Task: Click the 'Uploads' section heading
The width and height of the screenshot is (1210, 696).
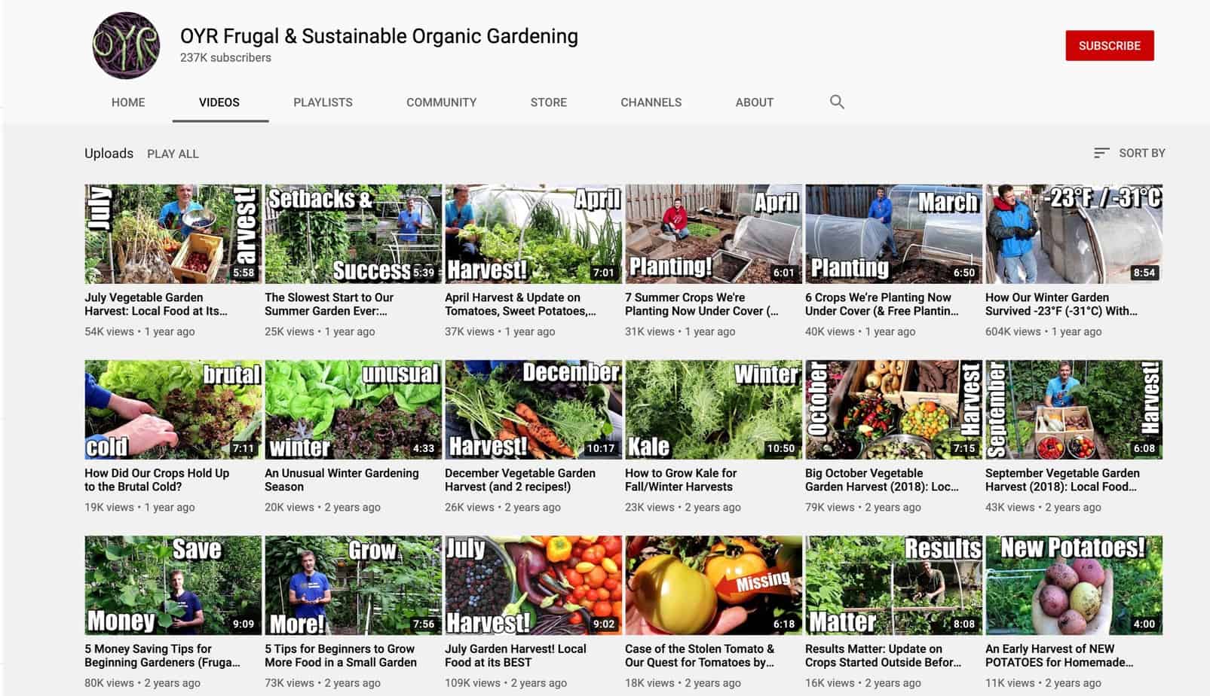Action: click(x=109, y=153)
